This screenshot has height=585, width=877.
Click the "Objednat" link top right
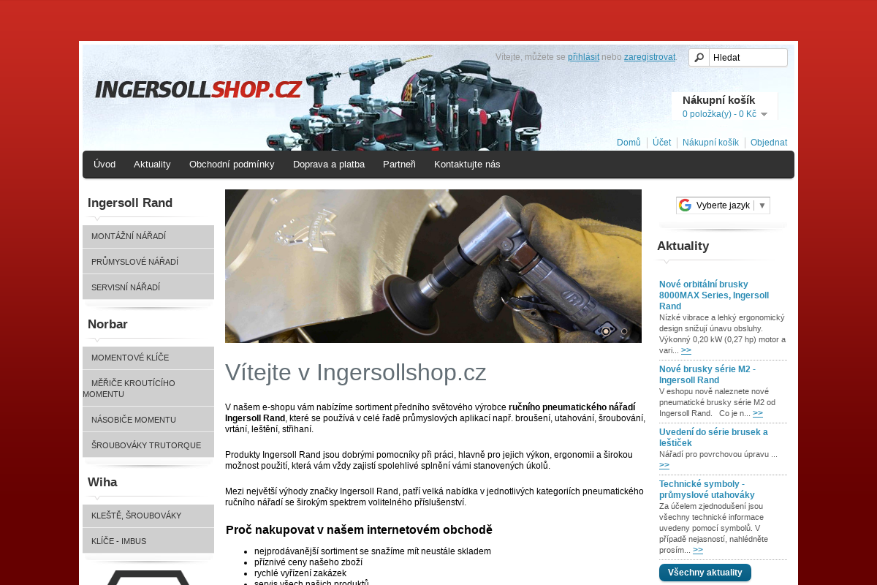pos(769,142)
